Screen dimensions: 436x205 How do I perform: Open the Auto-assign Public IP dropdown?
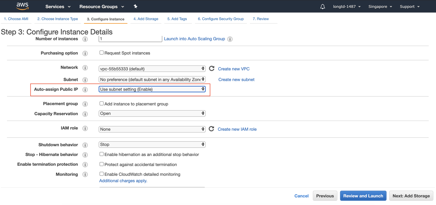tap(152, 89)
